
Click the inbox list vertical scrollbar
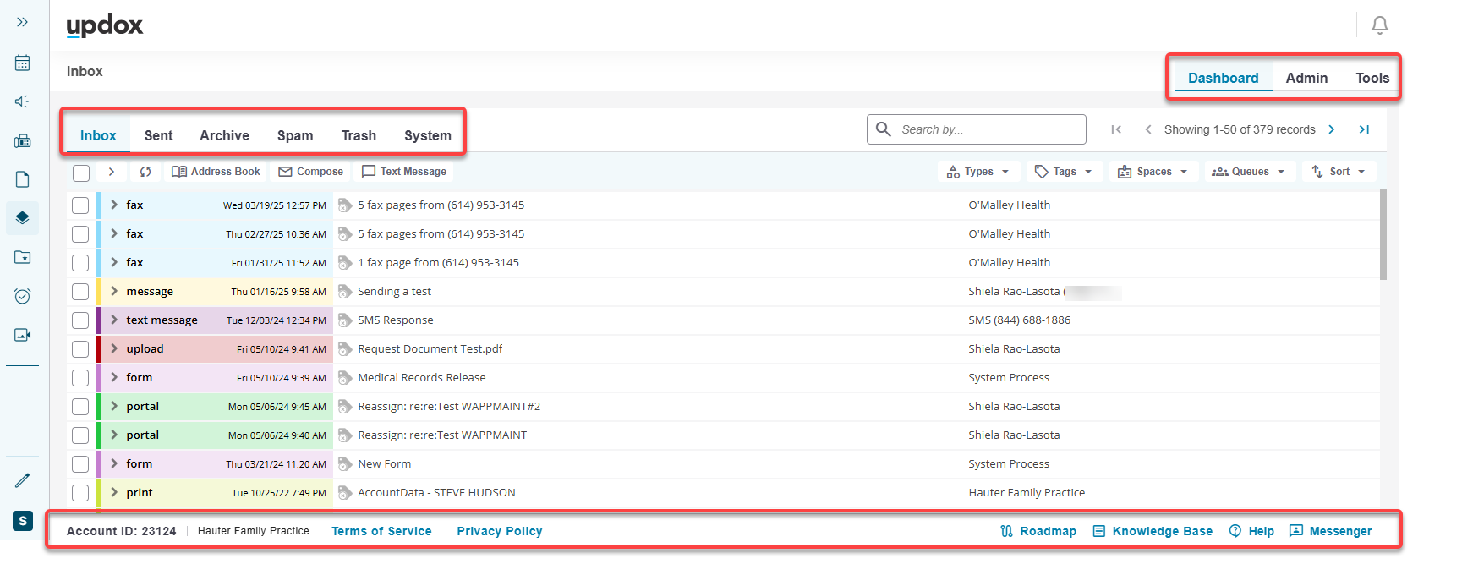1383,235
